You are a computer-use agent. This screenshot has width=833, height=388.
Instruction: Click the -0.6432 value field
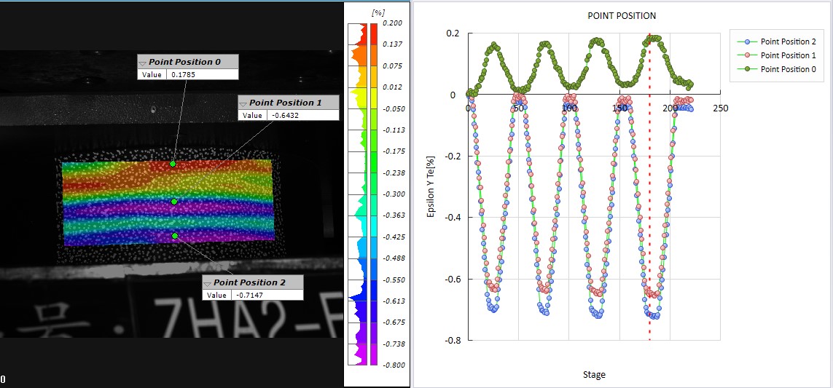[x=303, y=115]
